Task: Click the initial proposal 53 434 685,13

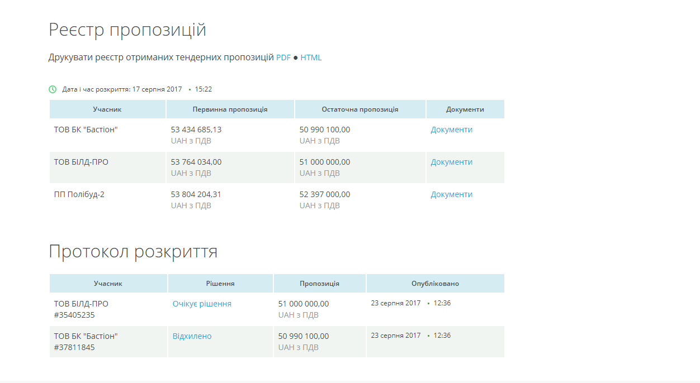Action: (196, 130)
